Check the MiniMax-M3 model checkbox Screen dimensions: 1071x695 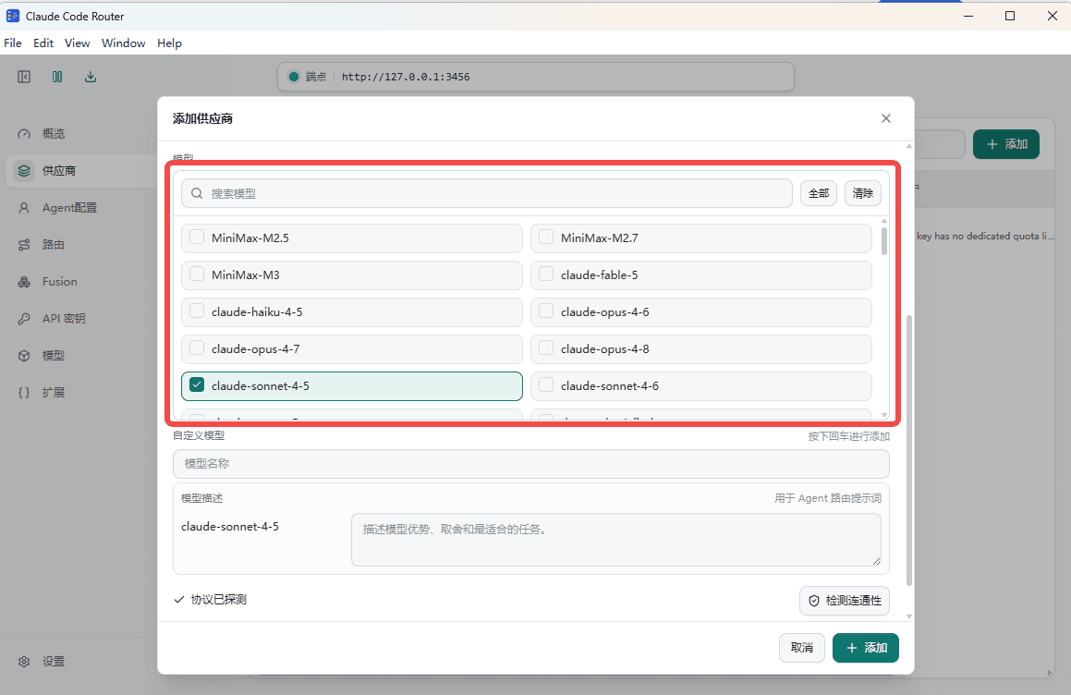click(x=197, y=274)
